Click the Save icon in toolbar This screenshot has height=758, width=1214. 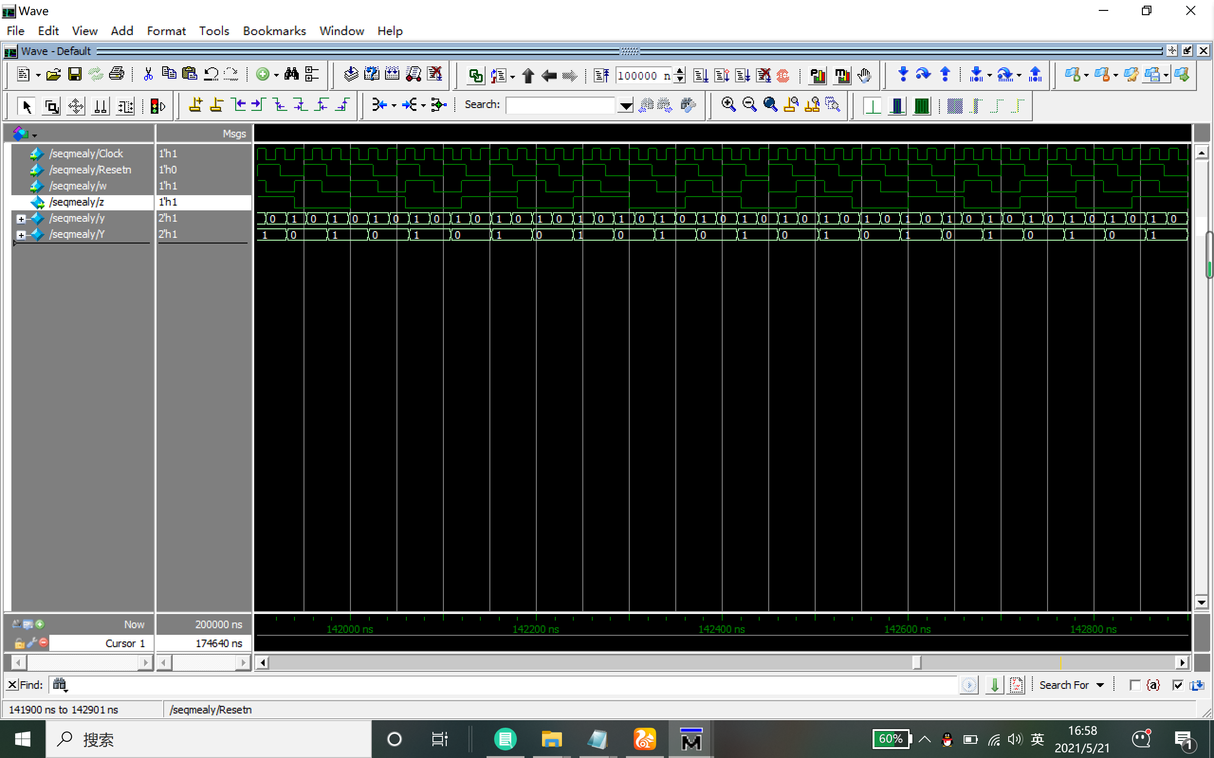click(x=75, y=75)
